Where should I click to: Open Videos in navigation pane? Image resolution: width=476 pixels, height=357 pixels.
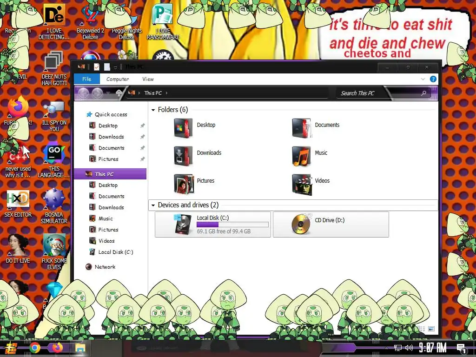click(x=102, y=241)
